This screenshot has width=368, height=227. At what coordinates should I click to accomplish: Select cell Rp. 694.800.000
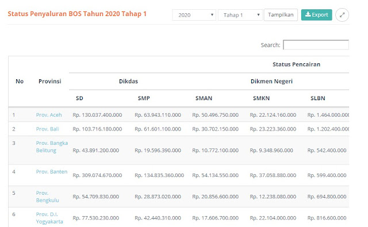coord(327,197)
